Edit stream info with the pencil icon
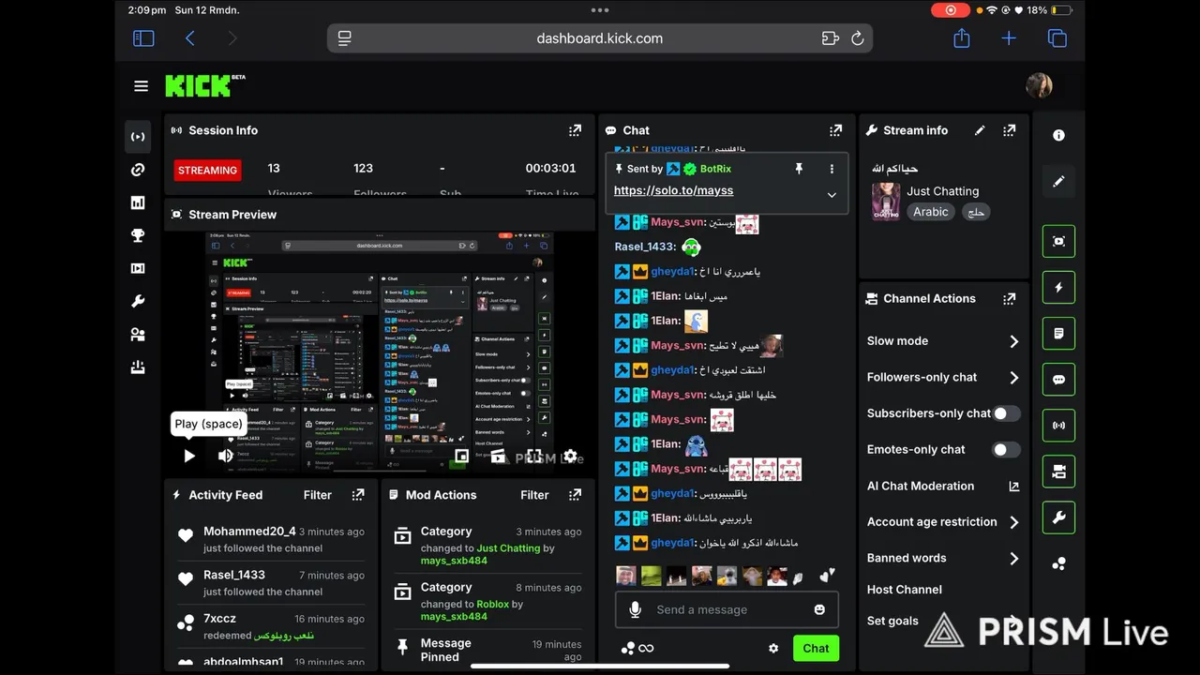The width and height of the screenshot is (1200, 675). (x=980, y=130)
